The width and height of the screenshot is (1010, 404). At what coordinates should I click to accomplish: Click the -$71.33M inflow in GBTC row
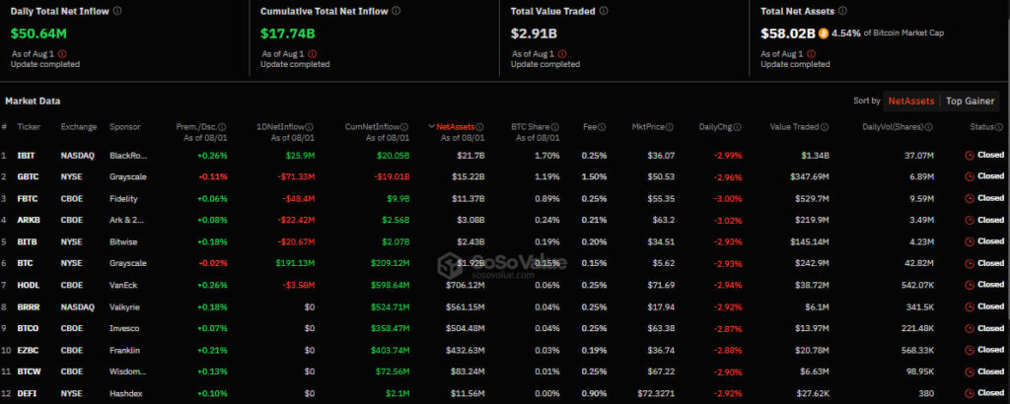pos(295,176)
